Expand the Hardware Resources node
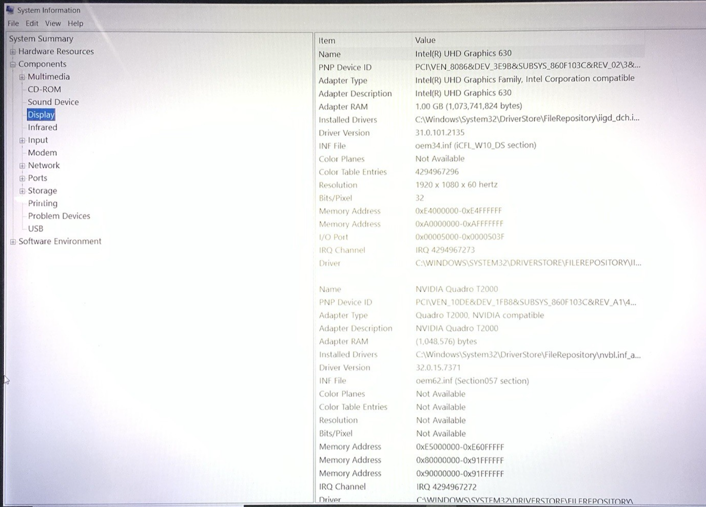This screenshot has height=507, width=706. [x=13, y=52]
